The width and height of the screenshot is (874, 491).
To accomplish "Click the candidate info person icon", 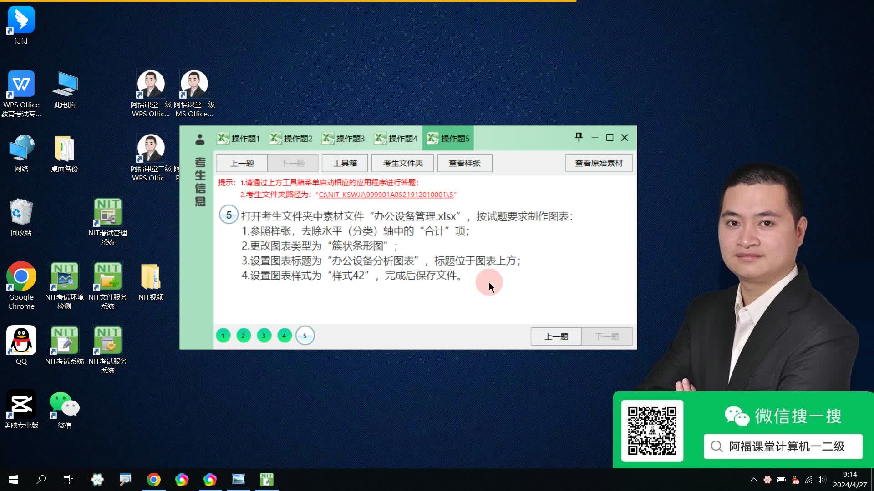I will (x=200, y=140).
